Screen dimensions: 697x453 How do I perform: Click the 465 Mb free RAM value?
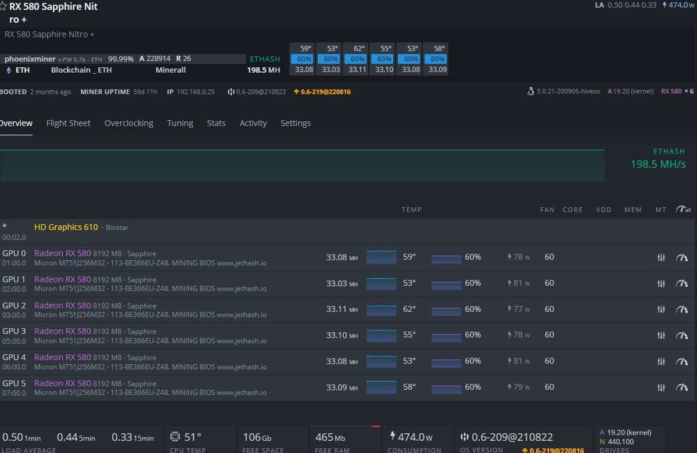(330, 437)
